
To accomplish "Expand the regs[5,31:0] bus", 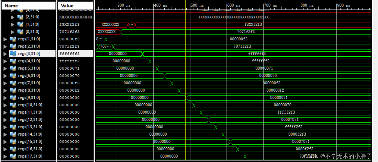I will click(5, 68).
